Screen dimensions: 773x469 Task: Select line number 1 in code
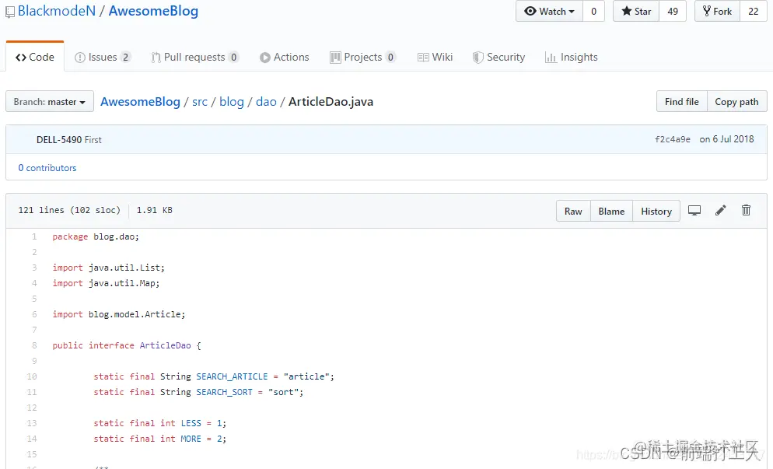[34, 236]
